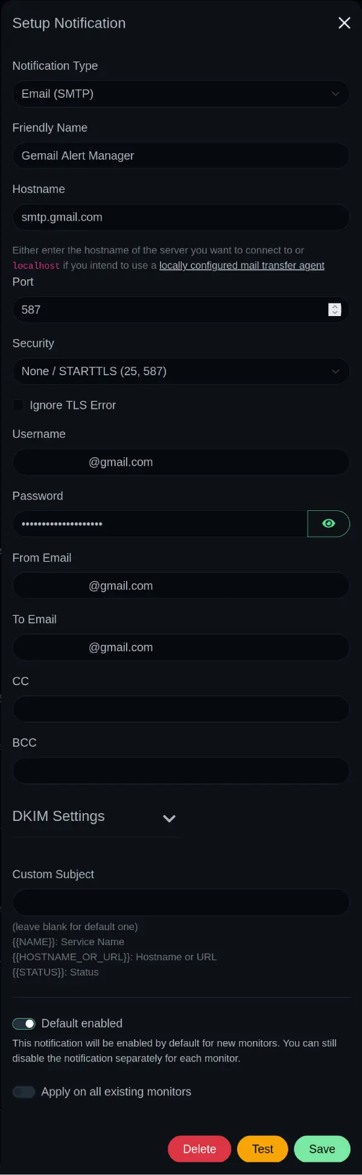Click the Friendly Name input field
Viewport: 362px width, 1175px height.
click(180, 156)
